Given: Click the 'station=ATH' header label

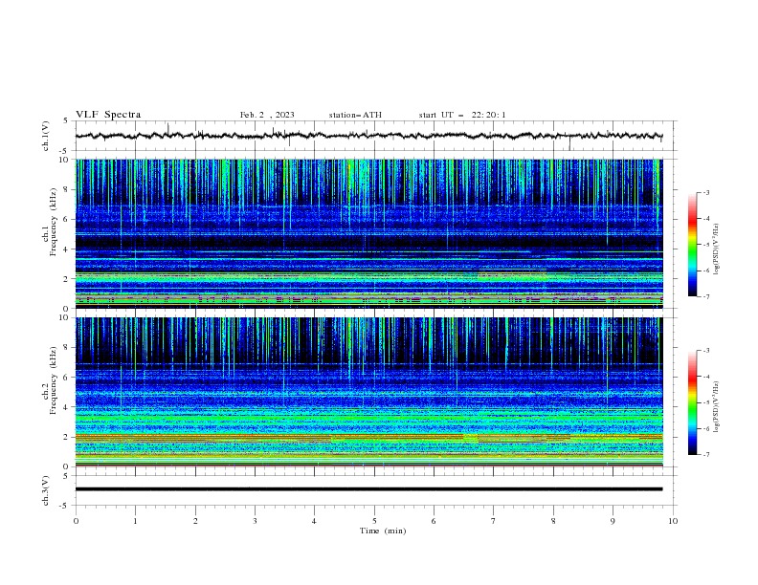Looking at the screenshot, I should 355,115.
